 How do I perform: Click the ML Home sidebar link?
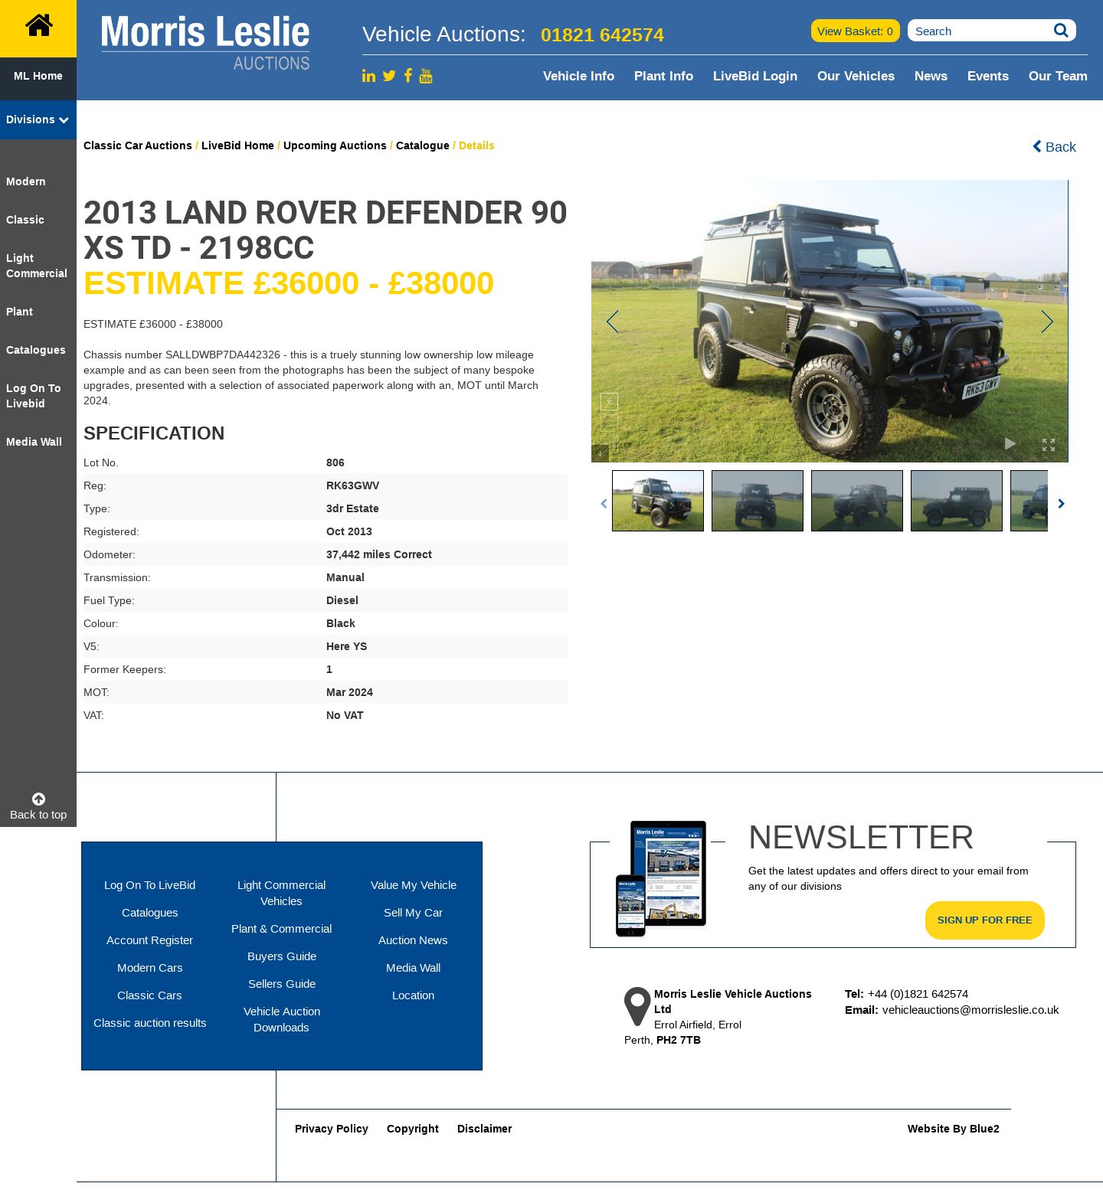point(38,76)
